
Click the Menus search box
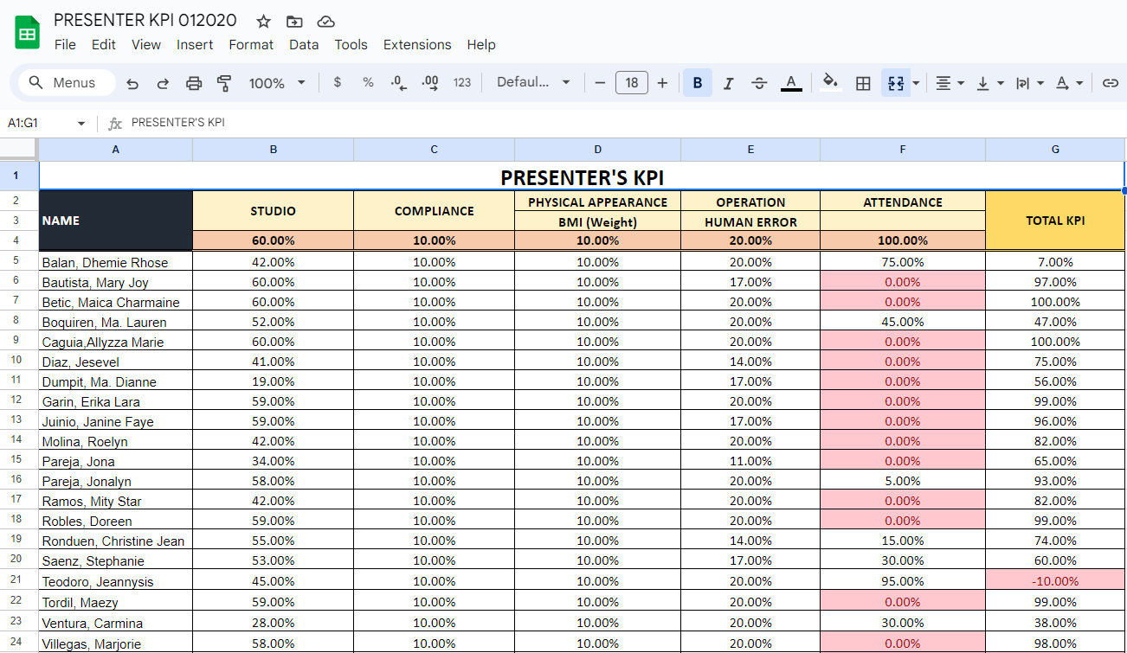tap(68, 83)
